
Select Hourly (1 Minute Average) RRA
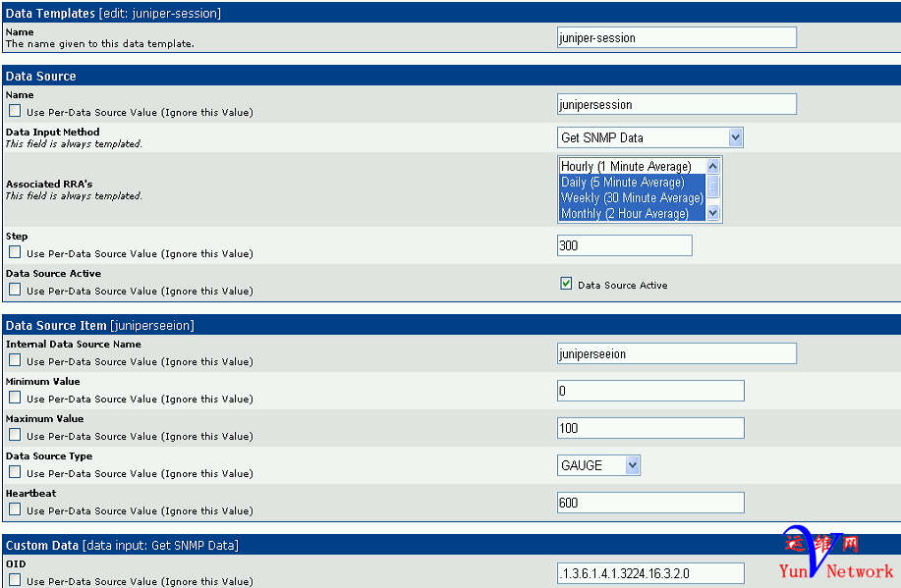(632, 167)
